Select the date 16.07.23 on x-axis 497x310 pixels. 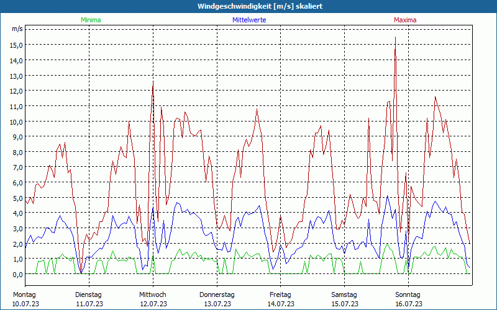pyautogui.click(x=408, y=304)
